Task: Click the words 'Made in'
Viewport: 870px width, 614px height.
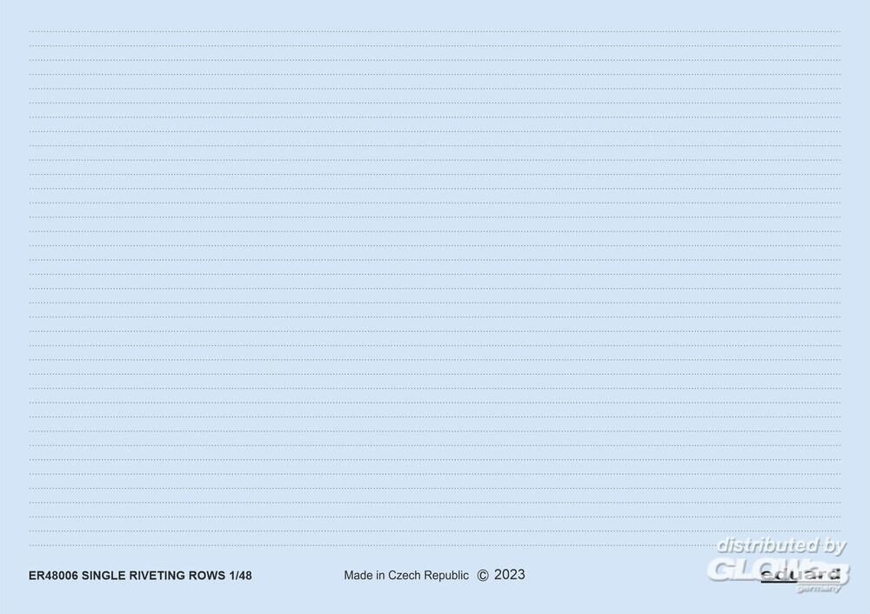Action: click(364, 576)
